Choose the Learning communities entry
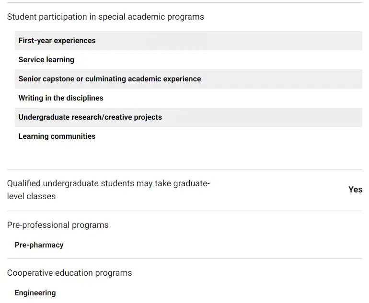 [57, 136]
